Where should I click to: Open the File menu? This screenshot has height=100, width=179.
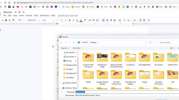click(5, 16)
